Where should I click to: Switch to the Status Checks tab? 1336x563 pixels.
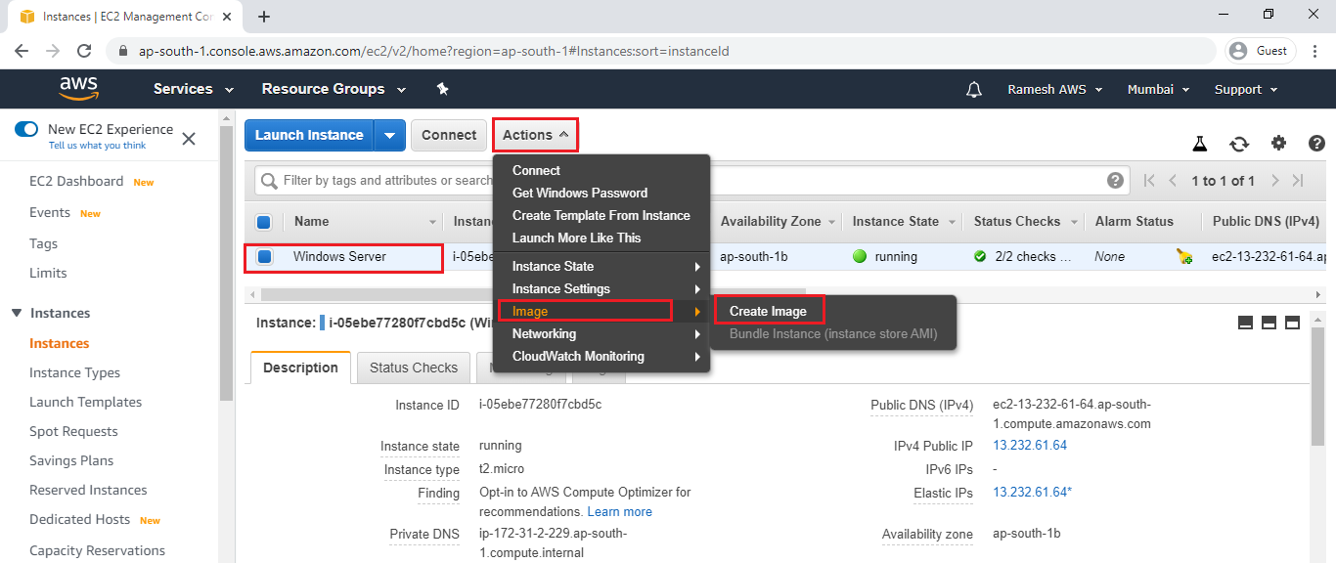click(414, 368)
